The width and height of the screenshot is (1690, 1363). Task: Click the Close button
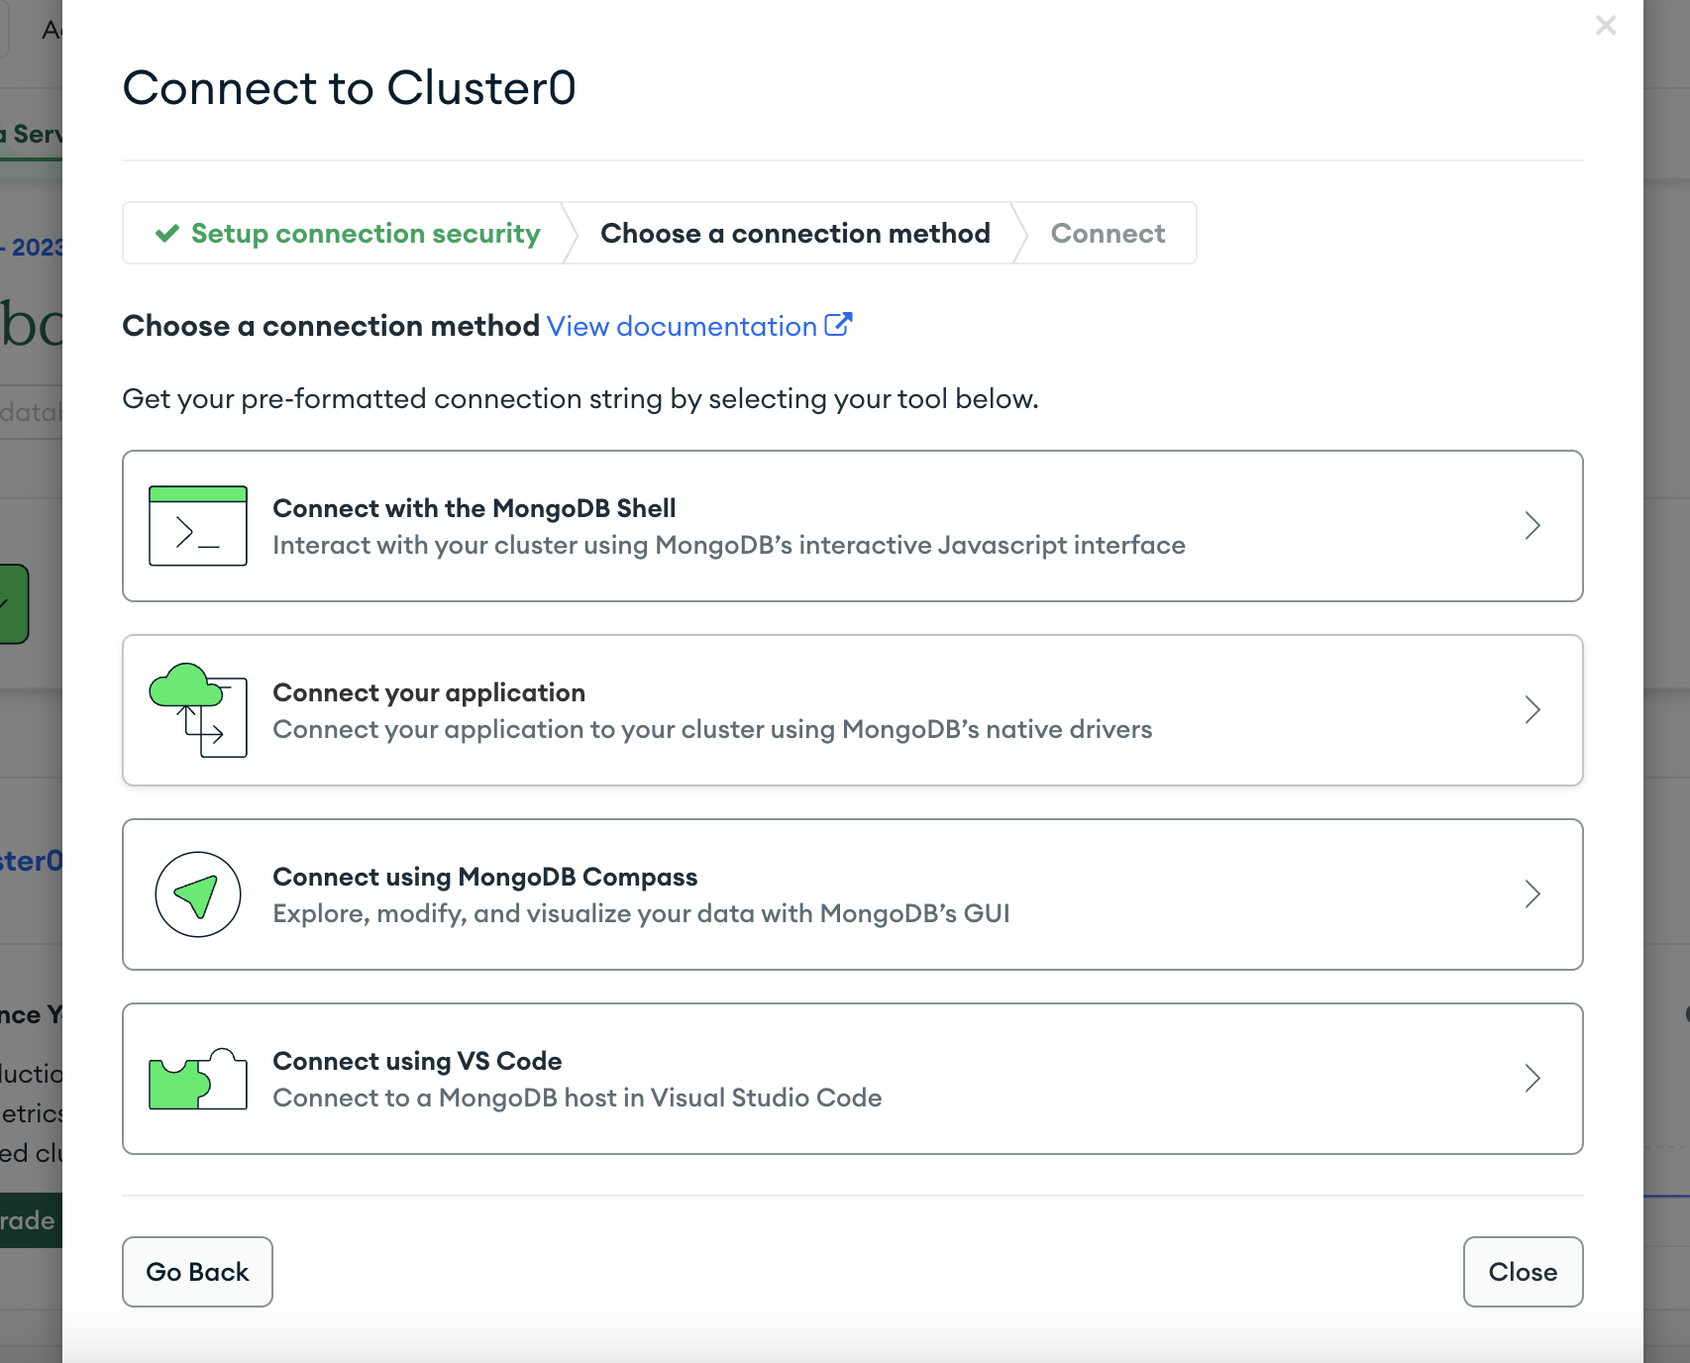pyautogui.click(x=1523, y=1272)
